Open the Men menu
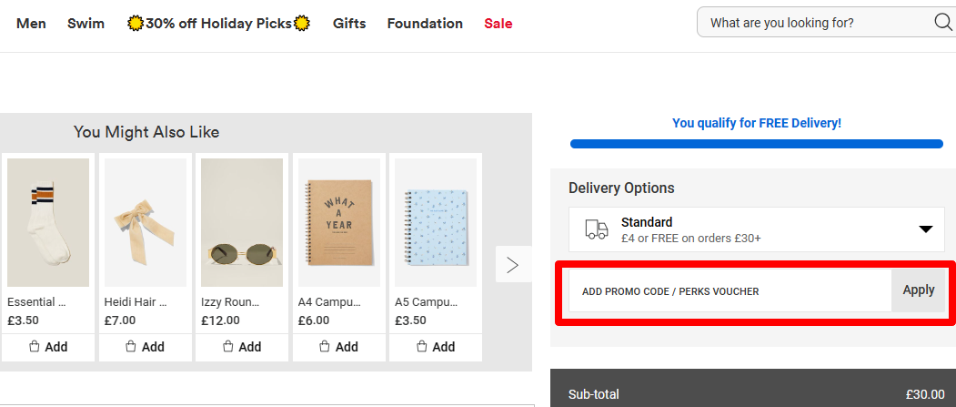The width and height of the screenshot is (956, 407). coord(31,24)
